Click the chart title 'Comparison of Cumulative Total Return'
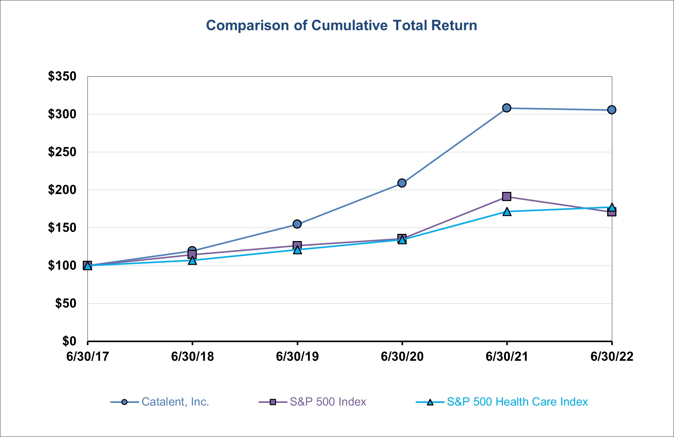674x437 pixels. [x=341, y=25]
